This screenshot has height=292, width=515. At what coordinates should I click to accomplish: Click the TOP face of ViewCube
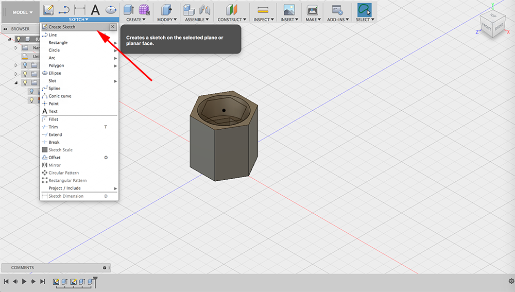pos(493,16)
